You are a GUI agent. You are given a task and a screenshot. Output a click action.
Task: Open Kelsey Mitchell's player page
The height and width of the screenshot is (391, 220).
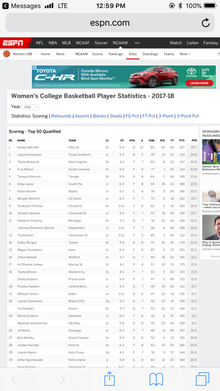28,147
